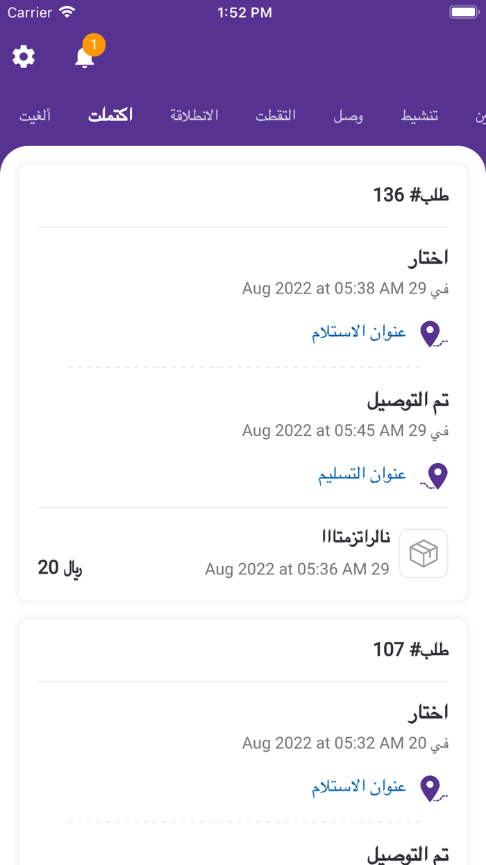Tap the package box icon on order 136
This screenshot has height=865, width=486.
424,553
